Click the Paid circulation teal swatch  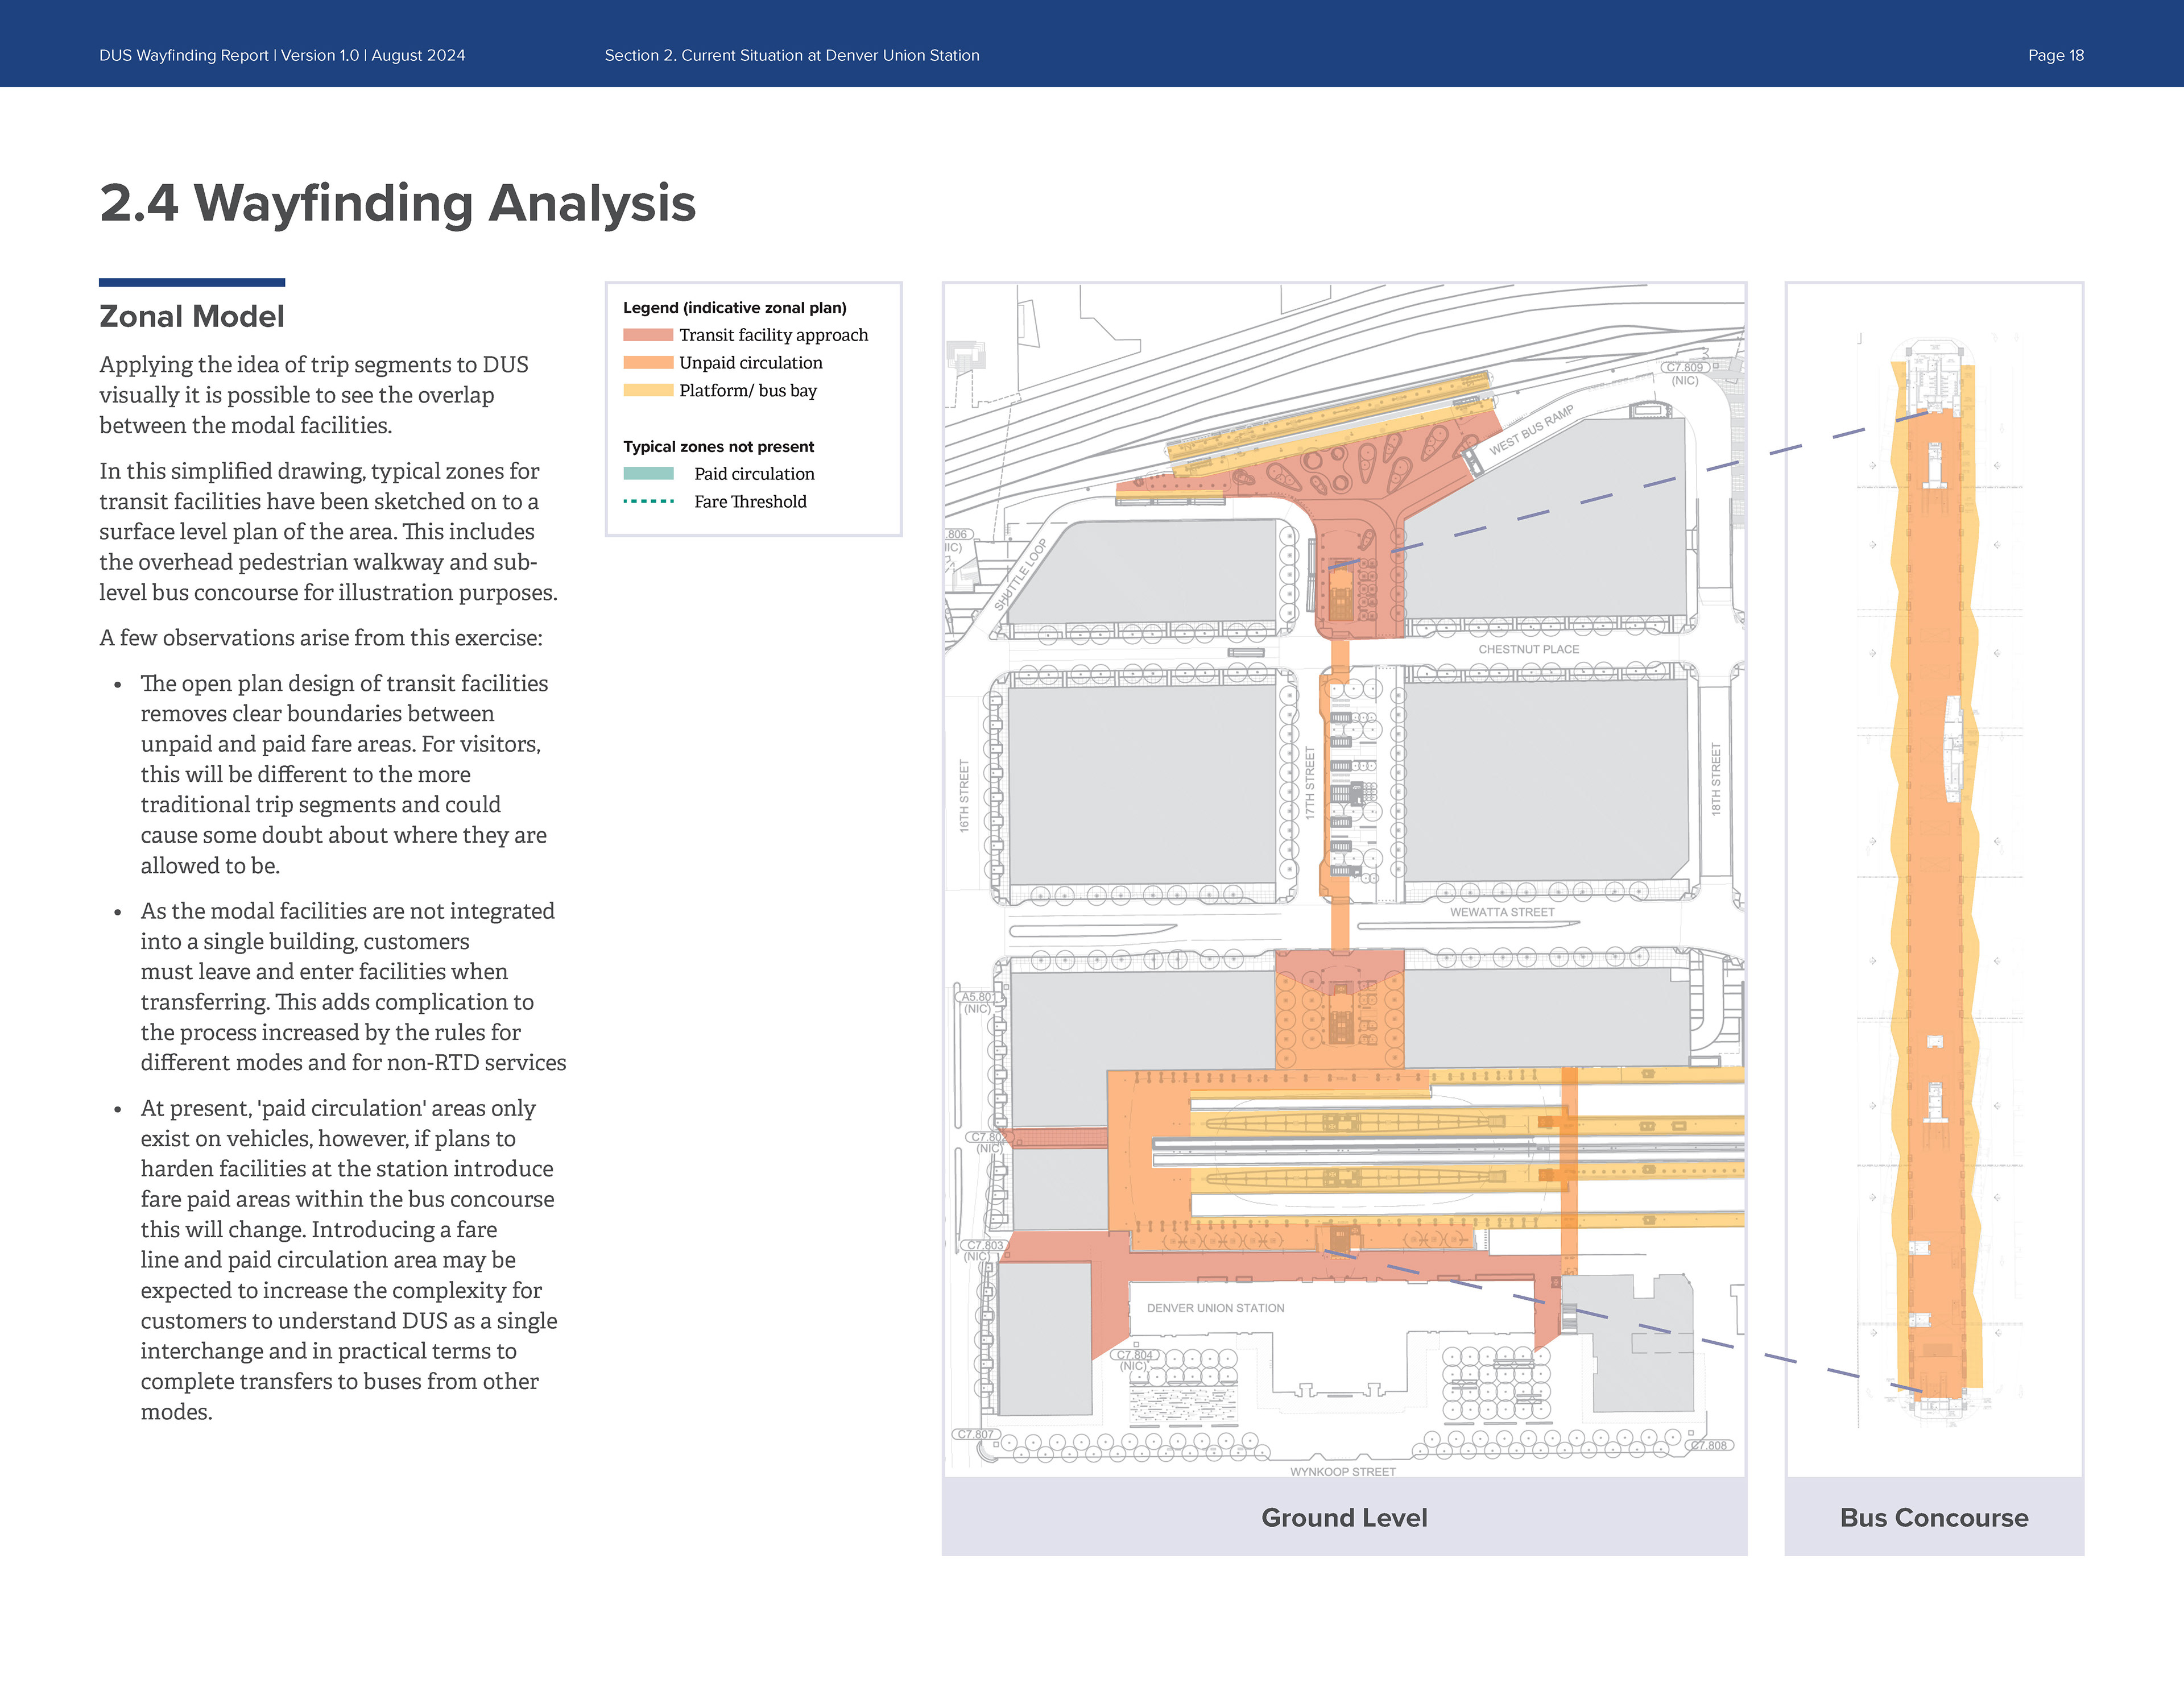pyautogui.click(x=648, y=474)
